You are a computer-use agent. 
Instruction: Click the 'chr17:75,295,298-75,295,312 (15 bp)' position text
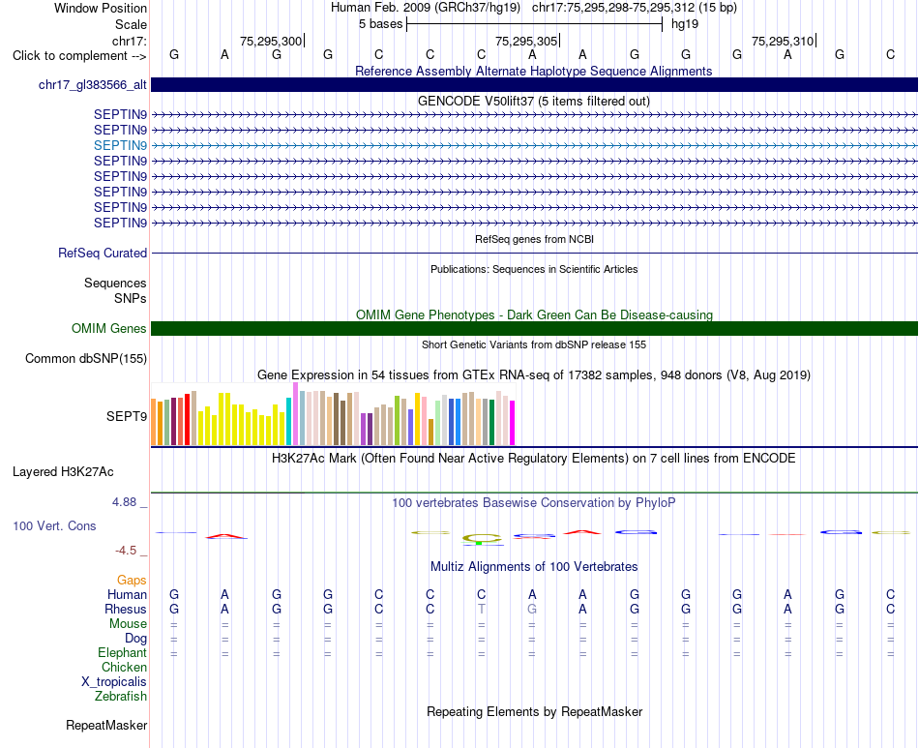635,8
